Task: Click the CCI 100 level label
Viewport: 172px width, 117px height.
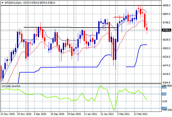Action: [x=164, y=94]
